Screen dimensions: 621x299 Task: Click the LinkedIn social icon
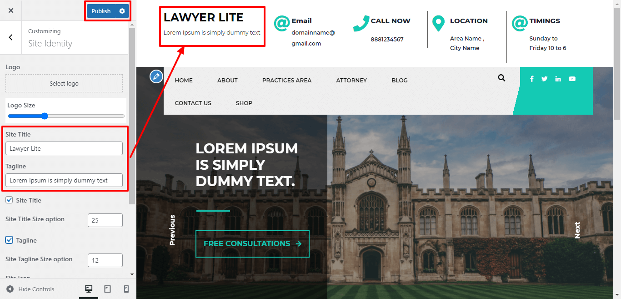(558, 79)
